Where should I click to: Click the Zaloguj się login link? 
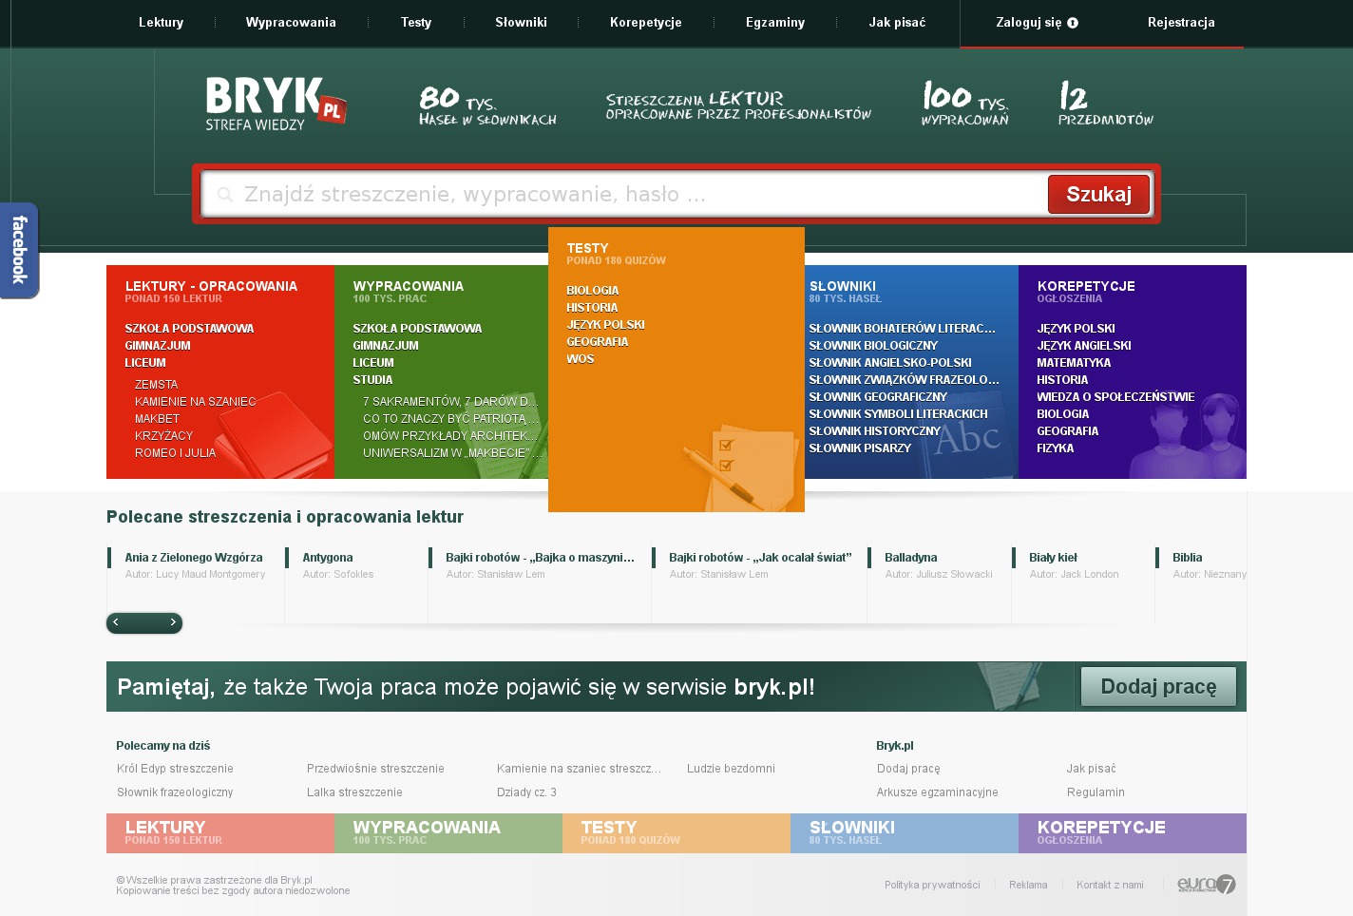[1029, 22]
